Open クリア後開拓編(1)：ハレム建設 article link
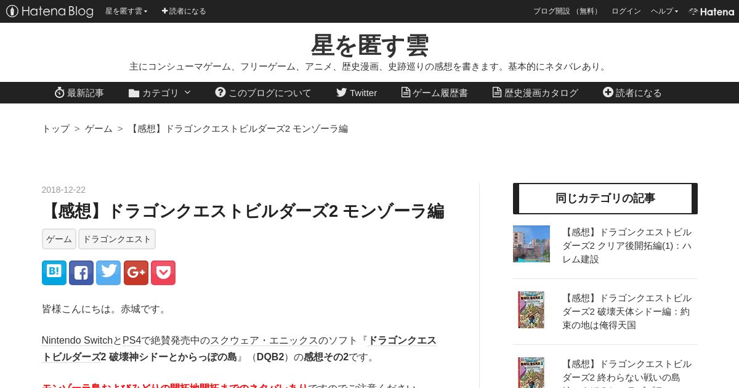Image resolution: width=739 pixels, height=388 pixels. 627,246
